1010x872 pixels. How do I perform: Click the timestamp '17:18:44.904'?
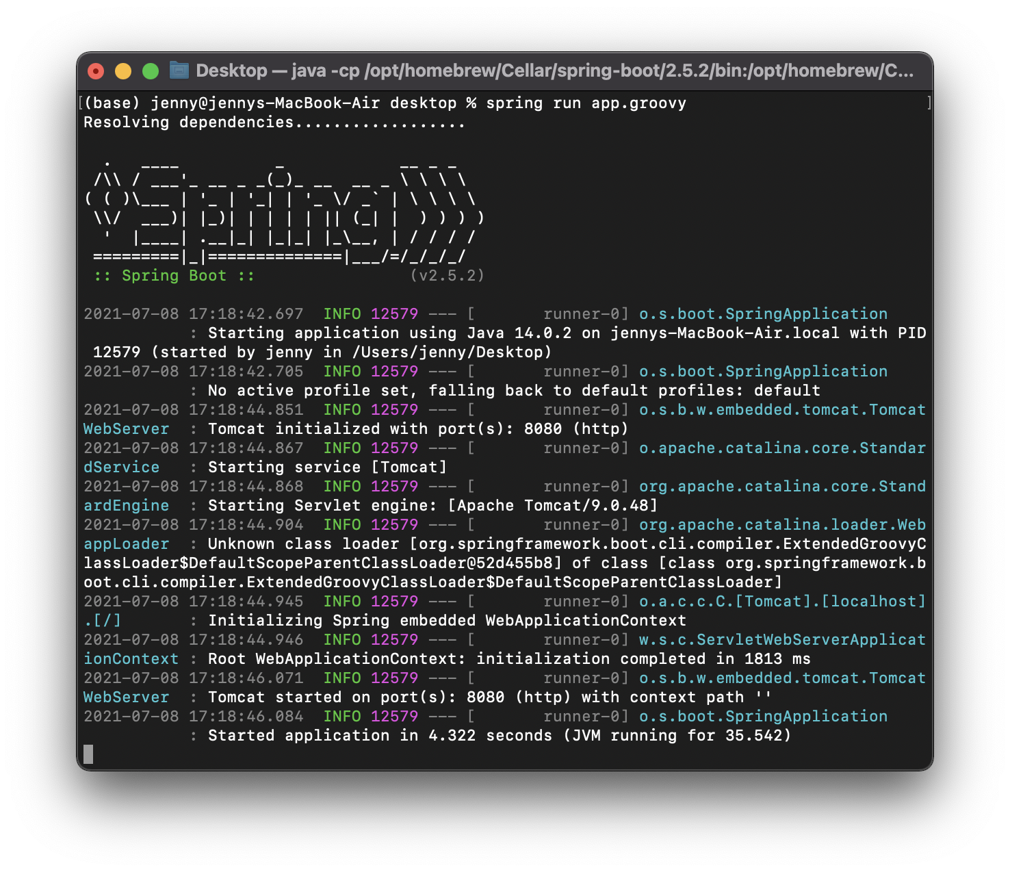[246, 525]
